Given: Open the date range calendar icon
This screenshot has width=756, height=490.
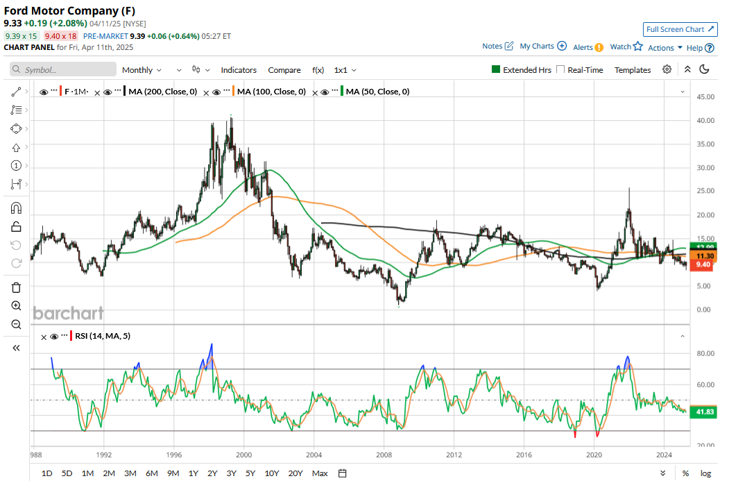Looking at the screenshot, I should 343,473.
